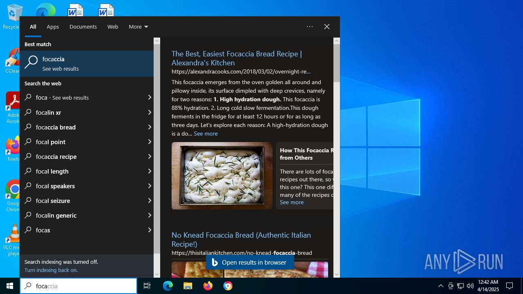
Task: Click the thisitaliankitchen.com URL text
Action: (242, 253)
